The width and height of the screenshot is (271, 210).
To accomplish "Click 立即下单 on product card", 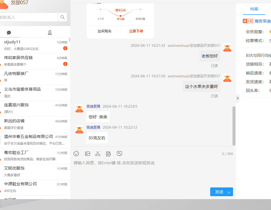I will (x=136, y=31).
